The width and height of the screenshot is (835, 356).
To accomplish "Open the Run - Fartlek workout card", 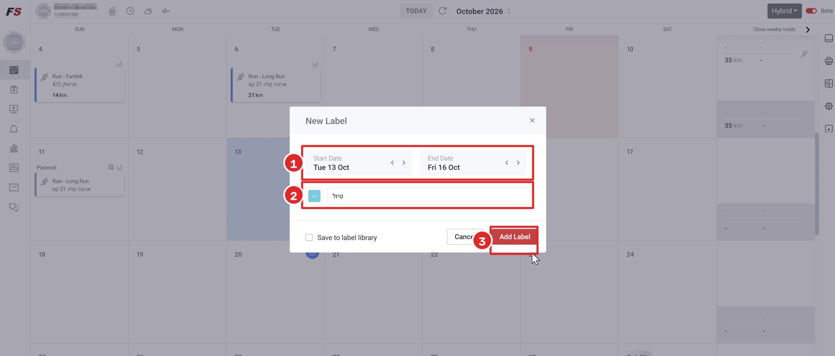I will coord(80,85).
